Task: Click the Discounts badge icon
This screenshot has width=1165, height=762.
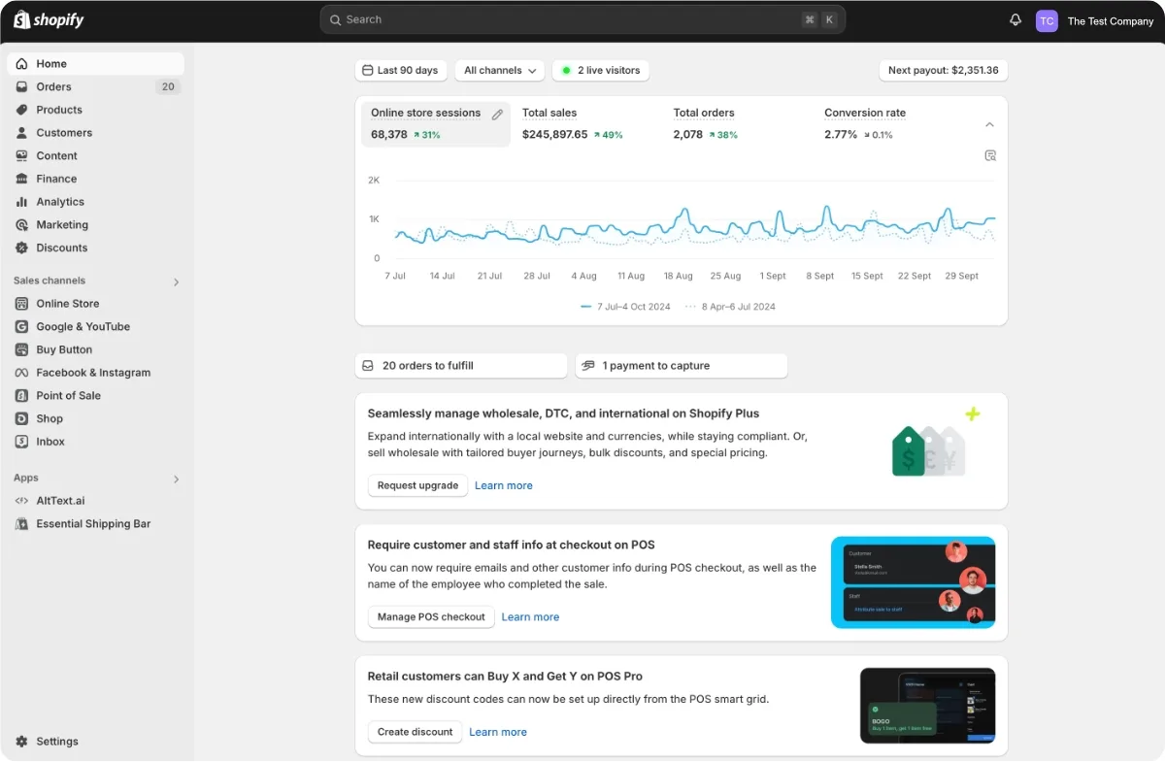Action: [x=21, y=248]
